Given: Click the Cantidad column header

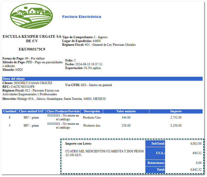Looking at the screenshot, I should pyautogui.click(x=10, y=111).
